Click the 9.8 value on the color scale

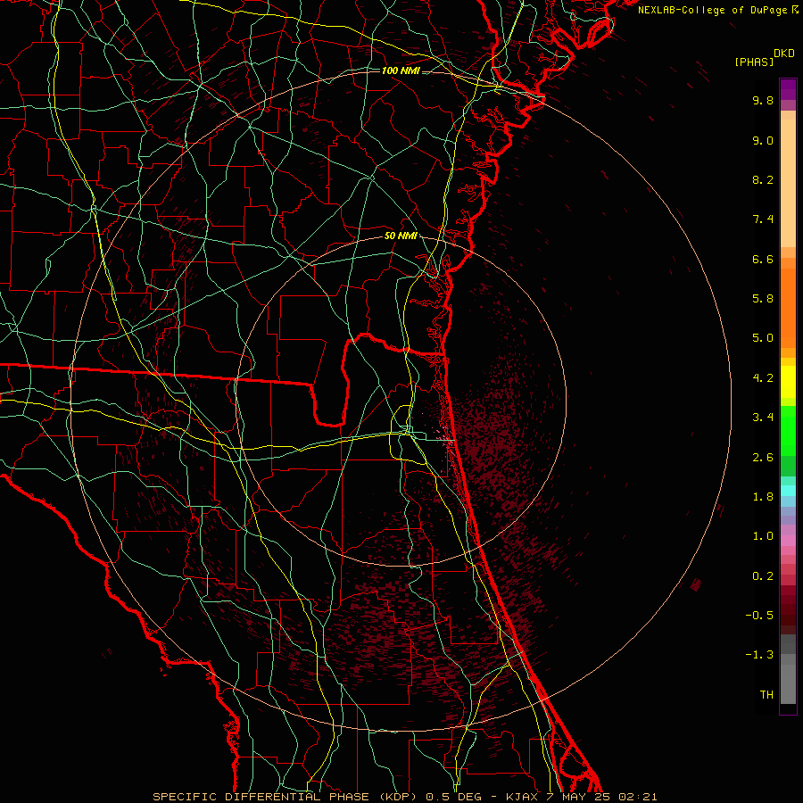pyautogui.click(x=763, y=100)
